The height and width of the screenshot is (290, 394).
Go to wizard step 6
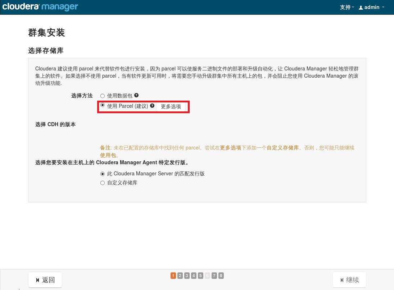point(207,276)
